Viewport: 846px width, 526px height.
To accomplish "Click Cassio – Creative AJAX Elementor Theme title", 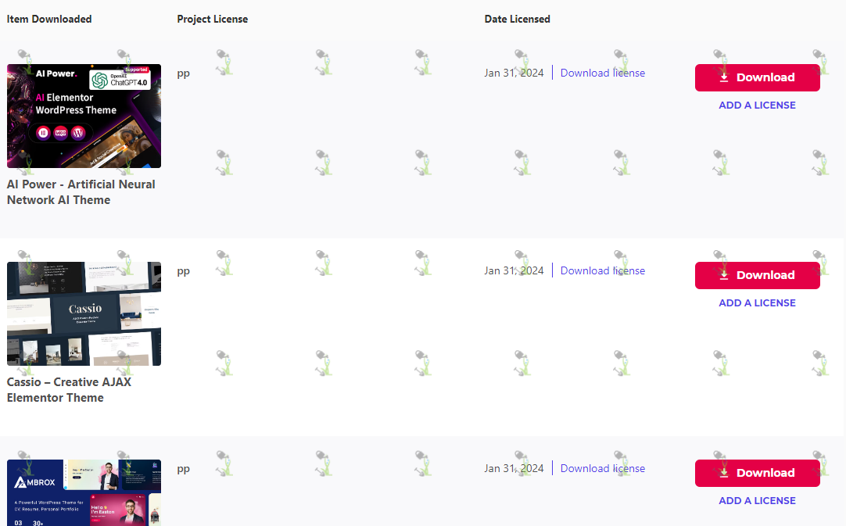I will click(x=69, y=389).
